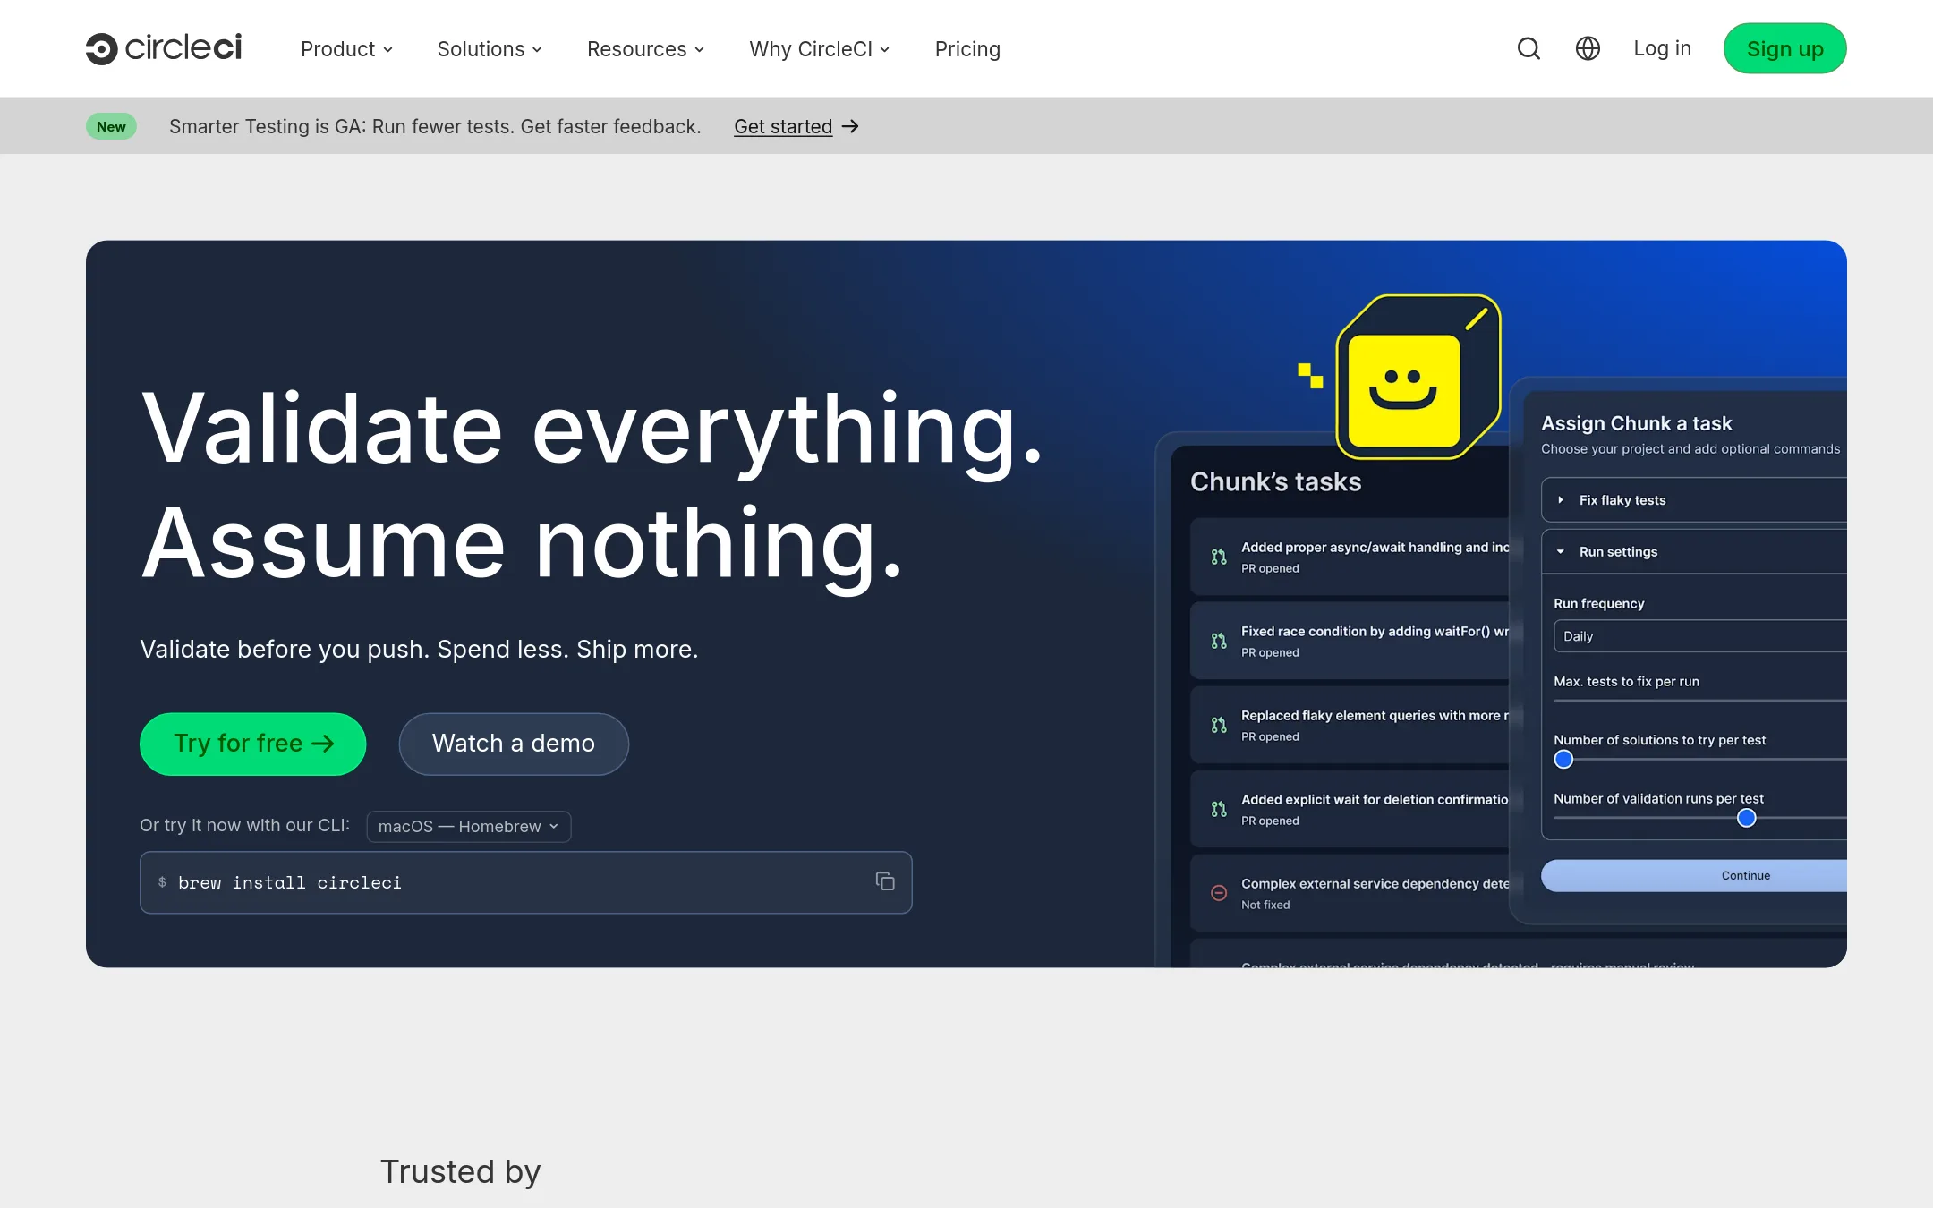This screenshot has width=1933, height=1208.
Task: Follow the Get started link
Action: [x=783, y=126]
